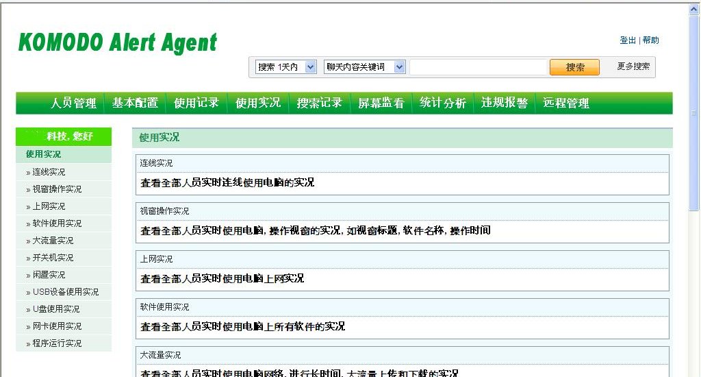Click the search keyword input field
Viewport: 701px width, 377px height.
(479, 67)
